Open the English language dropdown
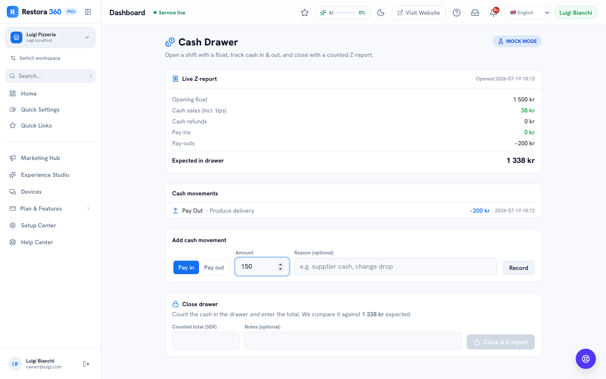Image resolution: width=606 pixels, height=379 pixels. [527, 13]
